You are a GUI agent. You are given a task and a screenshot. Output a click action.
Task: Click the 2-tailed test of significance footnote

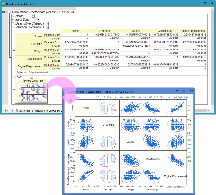(32, 72)
